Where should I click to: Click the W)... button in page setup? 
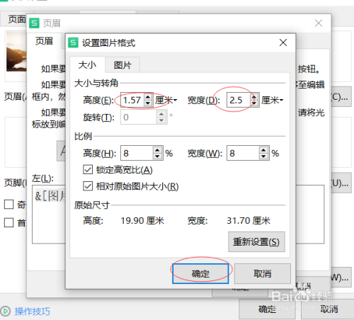coord(341,278)
